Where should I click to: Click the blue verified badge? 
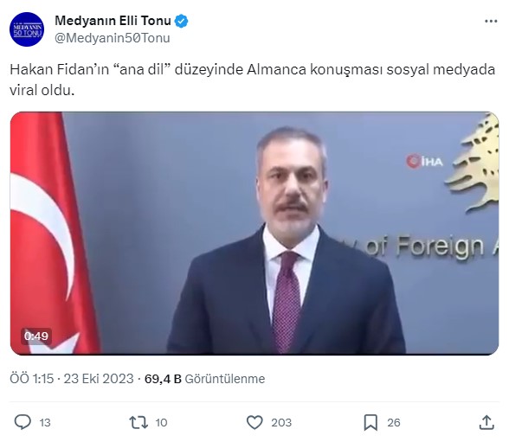click(181, 22)
